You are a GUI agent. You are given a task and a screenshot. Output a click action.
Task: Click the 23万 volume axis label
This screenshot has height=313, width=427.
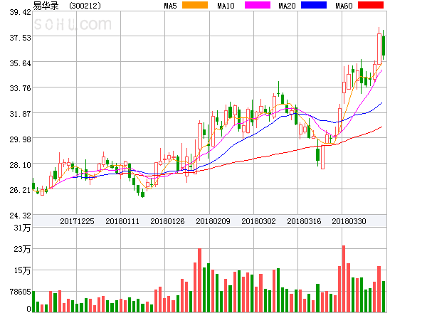coord(22,249)
